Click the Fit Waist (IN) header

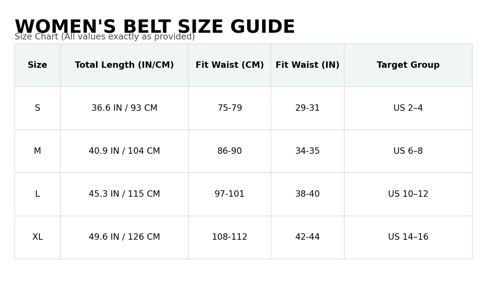[x=307, y=65]
